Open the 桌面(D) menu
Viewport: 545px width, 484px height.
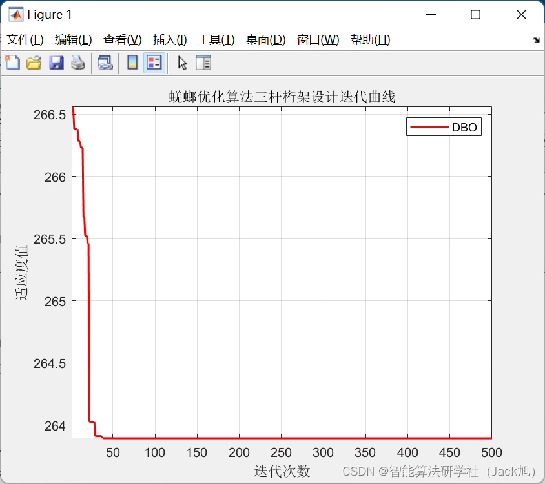(265, 40)
